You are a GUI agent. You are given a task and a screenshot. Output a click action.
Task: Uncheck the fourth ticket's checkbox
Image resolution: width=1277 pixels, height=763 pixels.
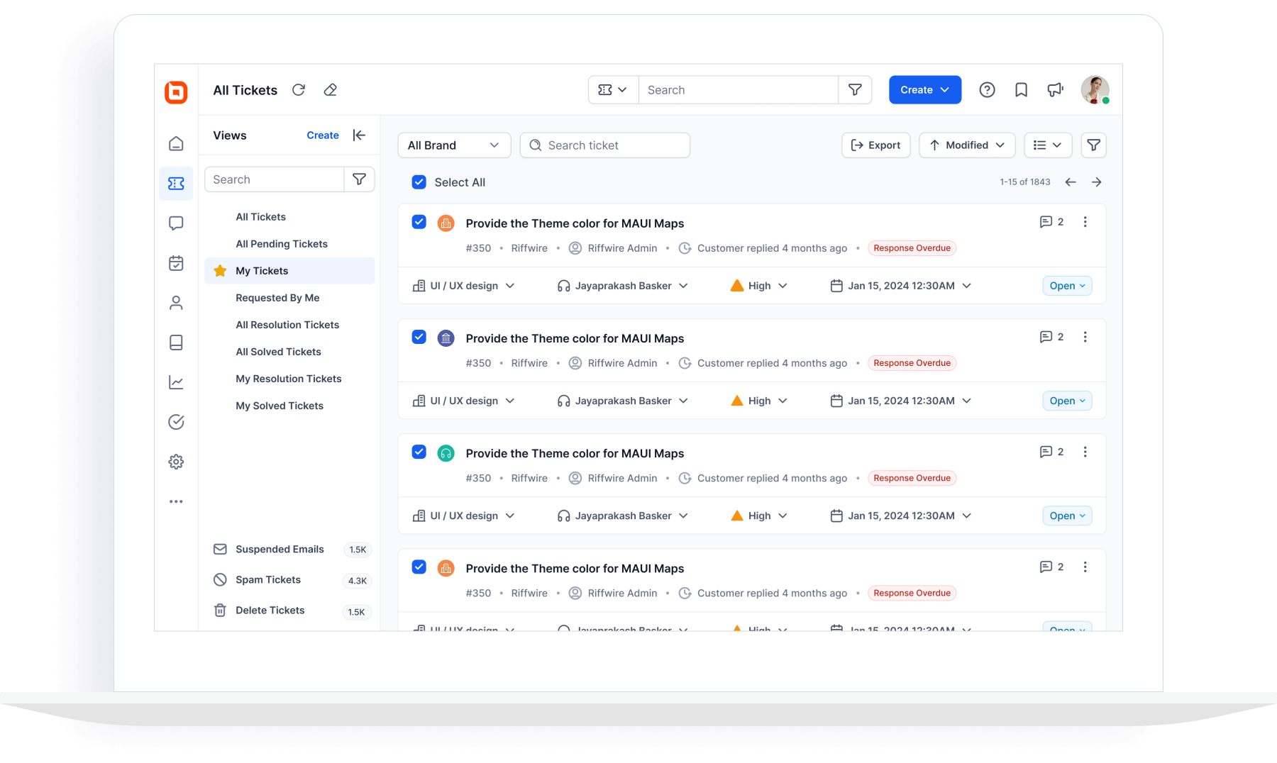[419, 567]
